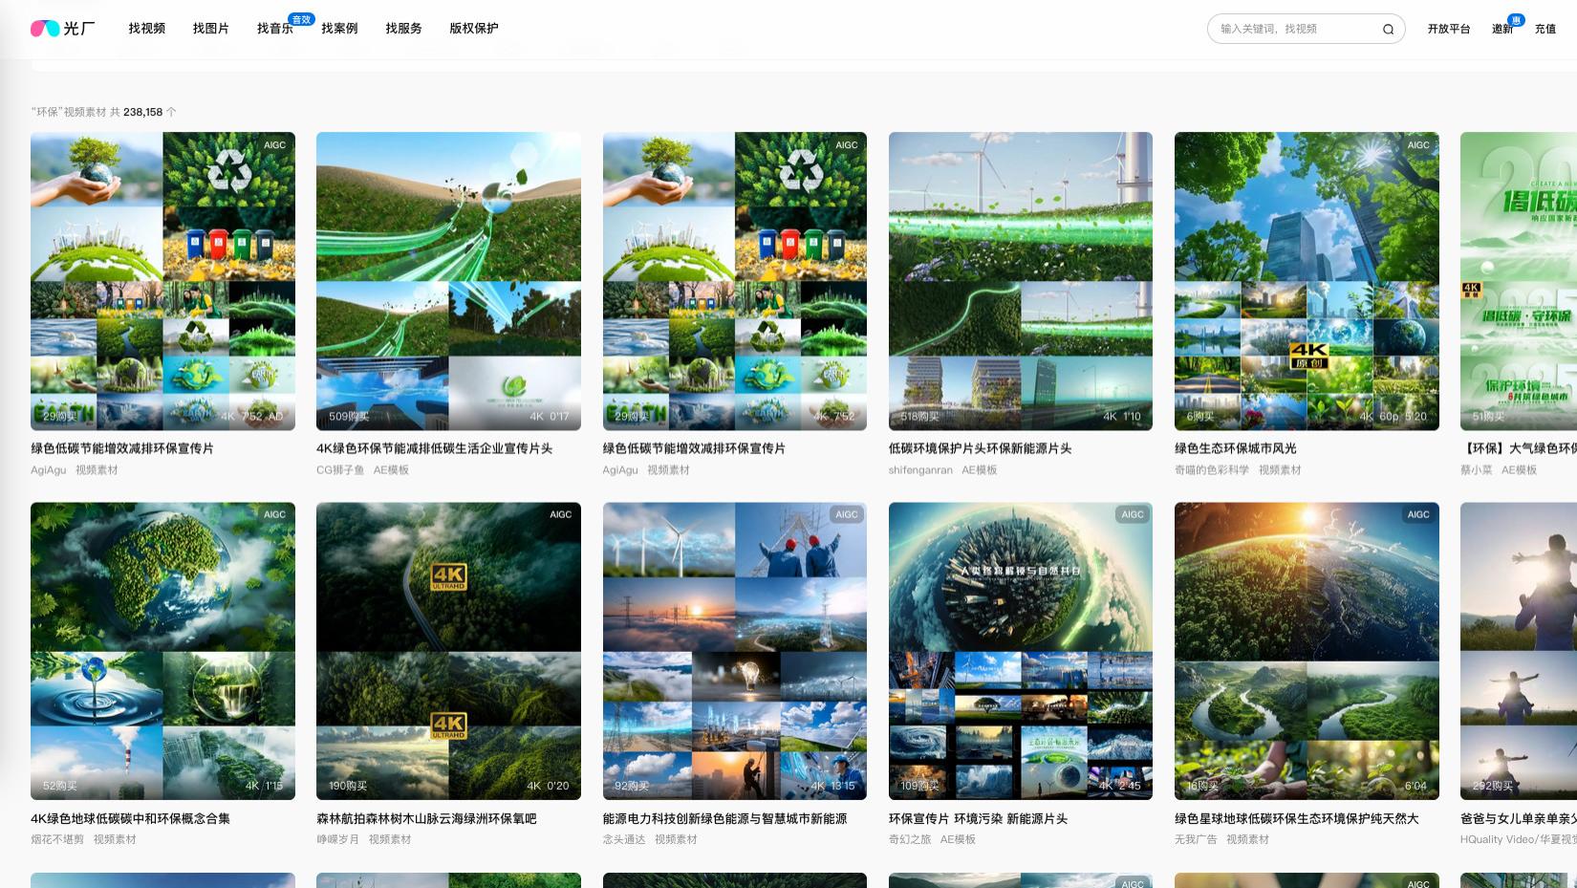Click 视频素材 tag next to 念头通达
The image size is (1577, 888).
[x=676, y=840]
